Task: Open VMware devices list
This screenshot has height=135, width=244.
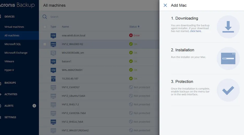Action: click(9, 61)
